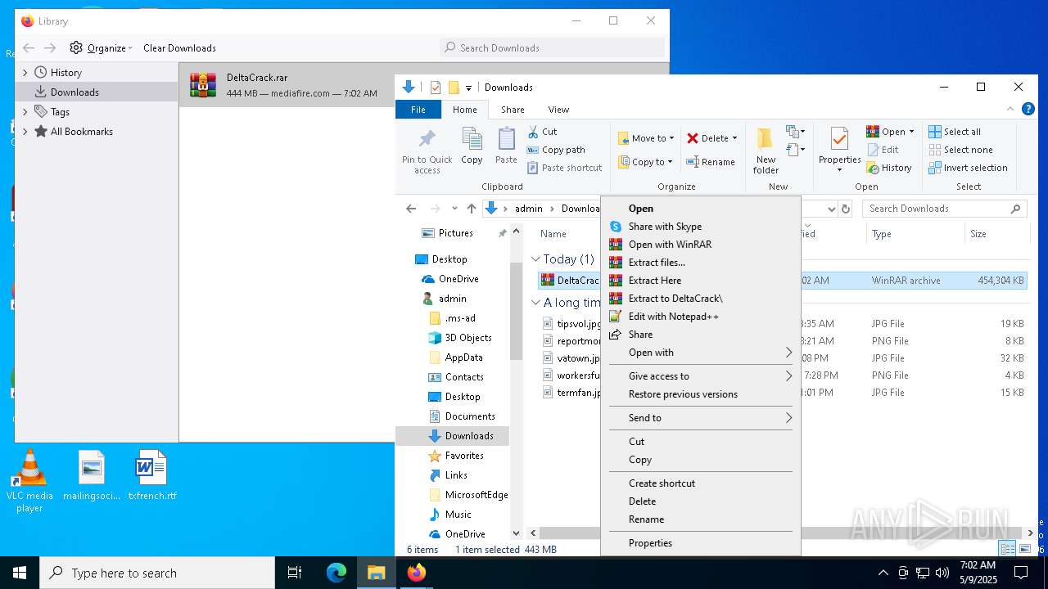Viewport: 1048px width, 589px height.
Task: Open Properties from the ribbon
Action: pos(839,150)
